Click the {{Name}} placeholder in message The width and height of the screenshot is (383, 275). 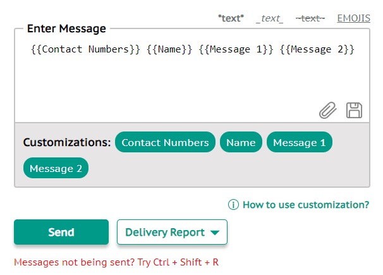click(x=169, y=49)
